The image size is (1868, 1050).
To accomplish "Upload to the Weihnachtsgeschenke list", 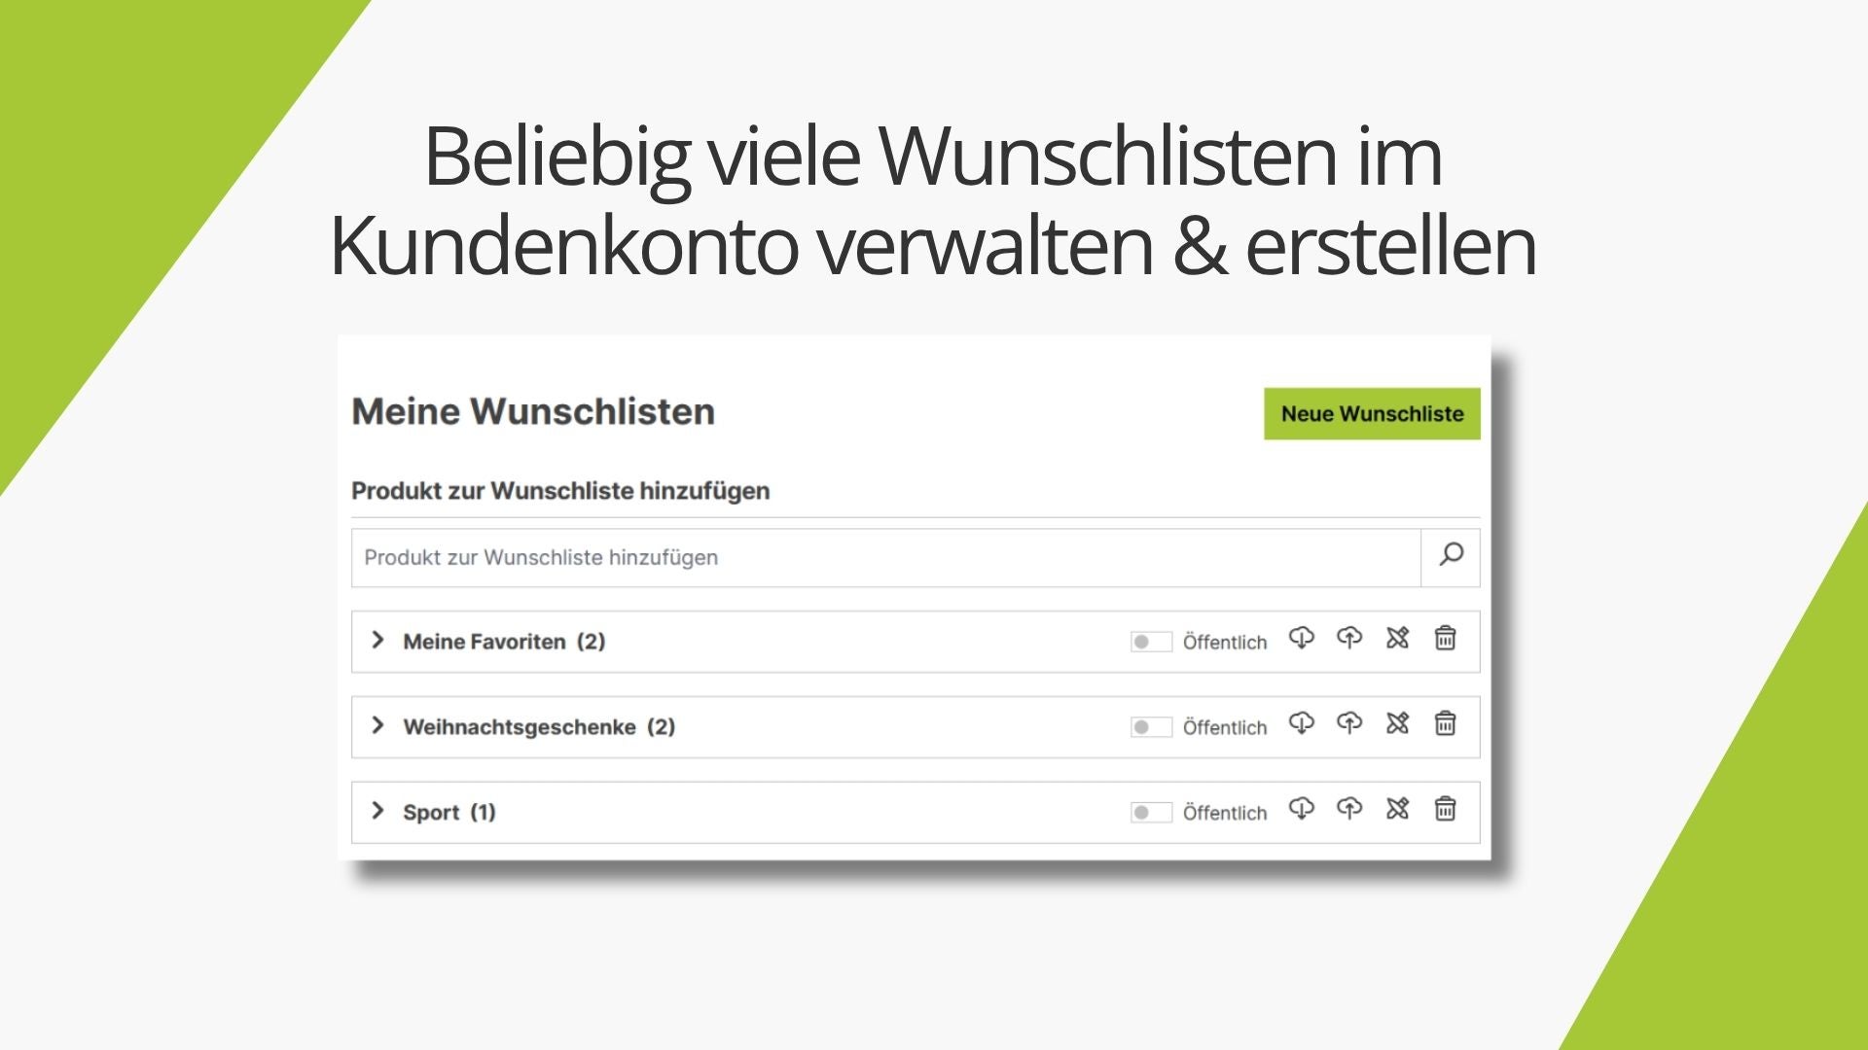I will (x=1349, y=723).
